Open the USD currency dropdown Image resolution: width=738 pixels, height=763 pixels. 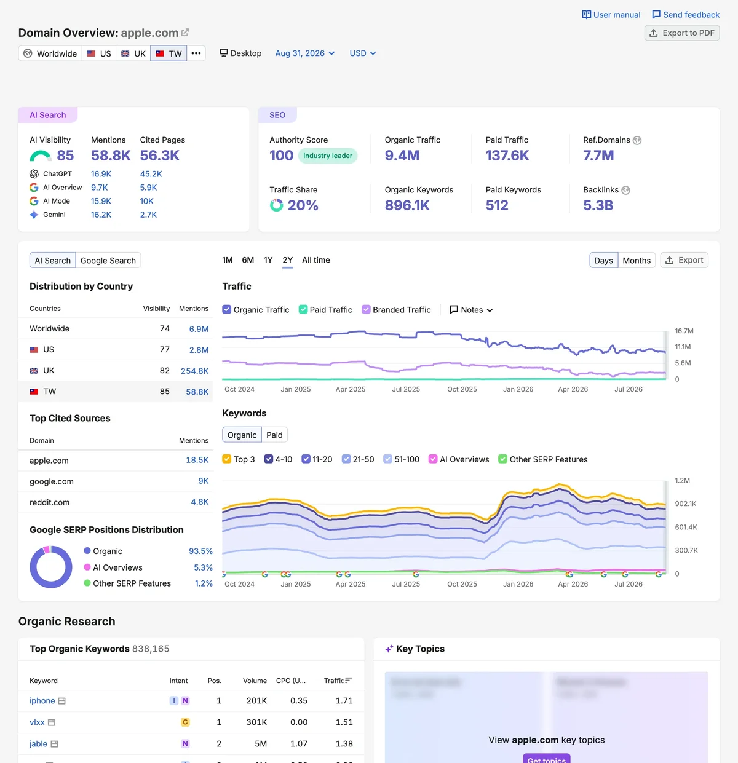coord(363,53)
